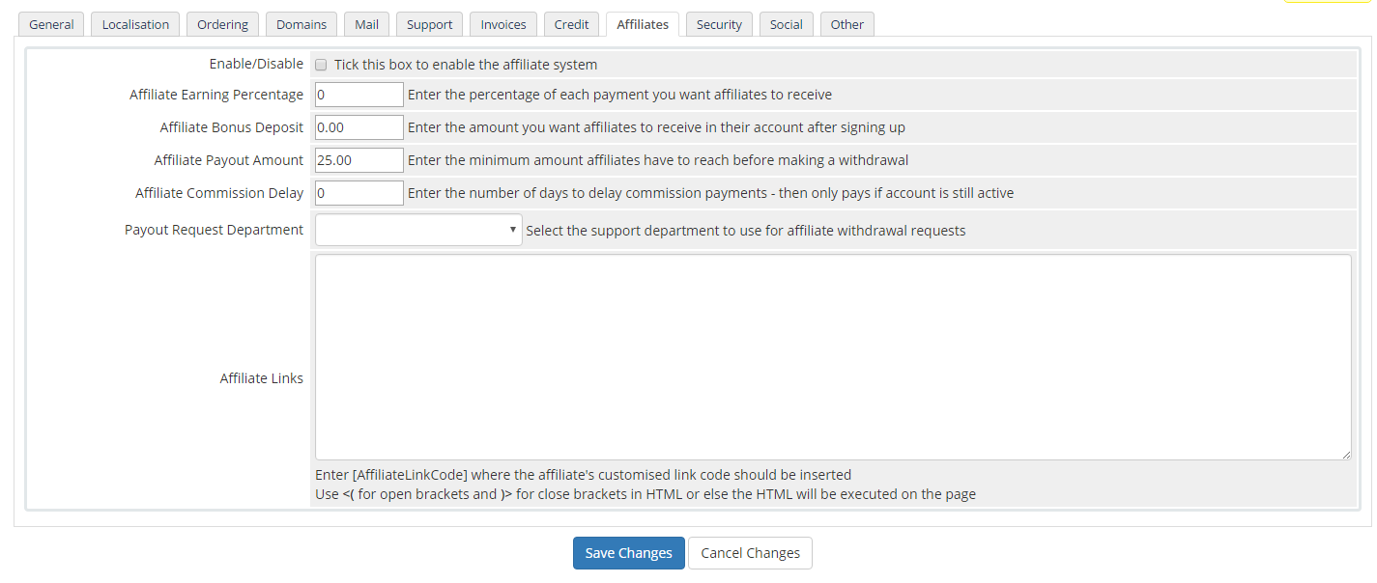Viewport: 1377px width, 583px height.
Task: Switch to the General tab
Action: pos(51,24)
